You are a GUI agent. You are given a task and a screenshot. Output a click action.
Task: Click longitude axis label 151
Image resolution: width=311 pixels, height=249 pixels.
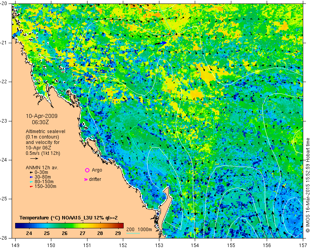click(x=87, y=245)
